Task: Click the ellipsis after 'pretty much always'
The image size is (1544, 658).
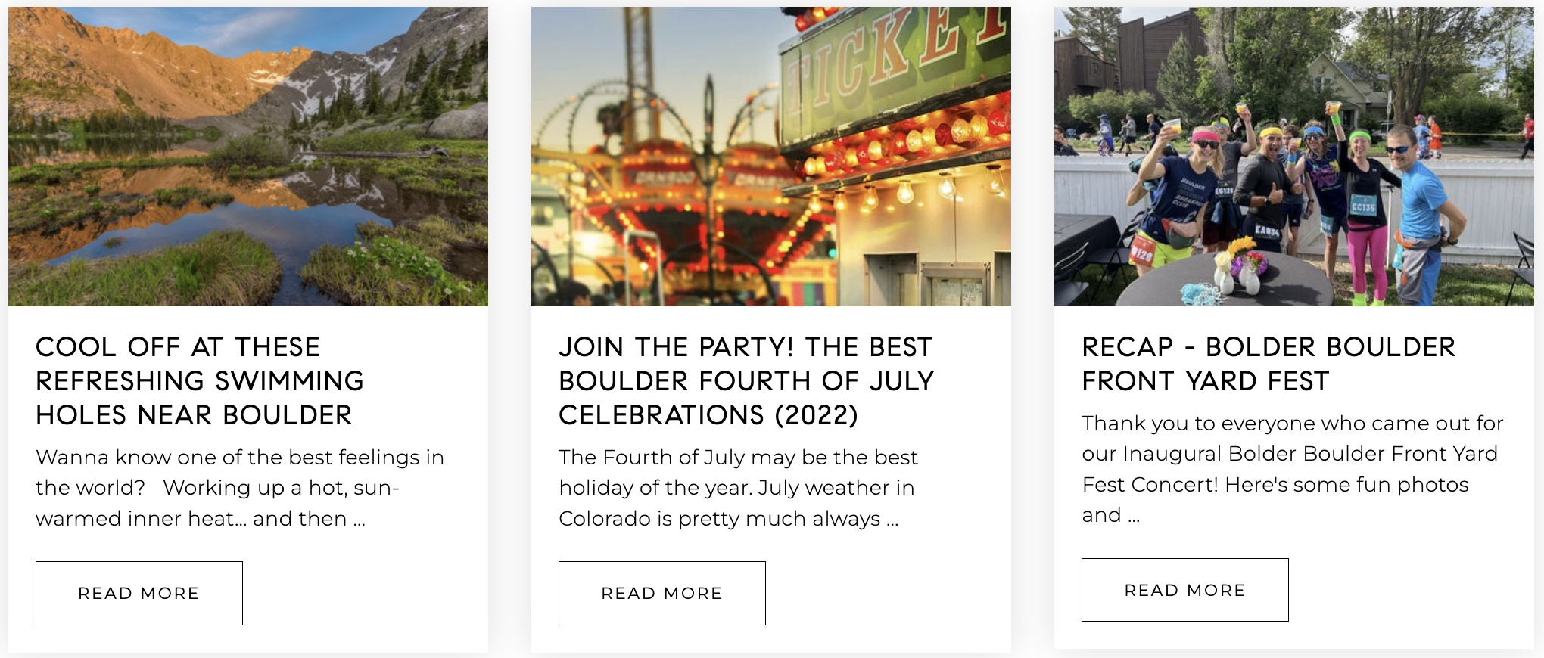Action: coord(892,520)
